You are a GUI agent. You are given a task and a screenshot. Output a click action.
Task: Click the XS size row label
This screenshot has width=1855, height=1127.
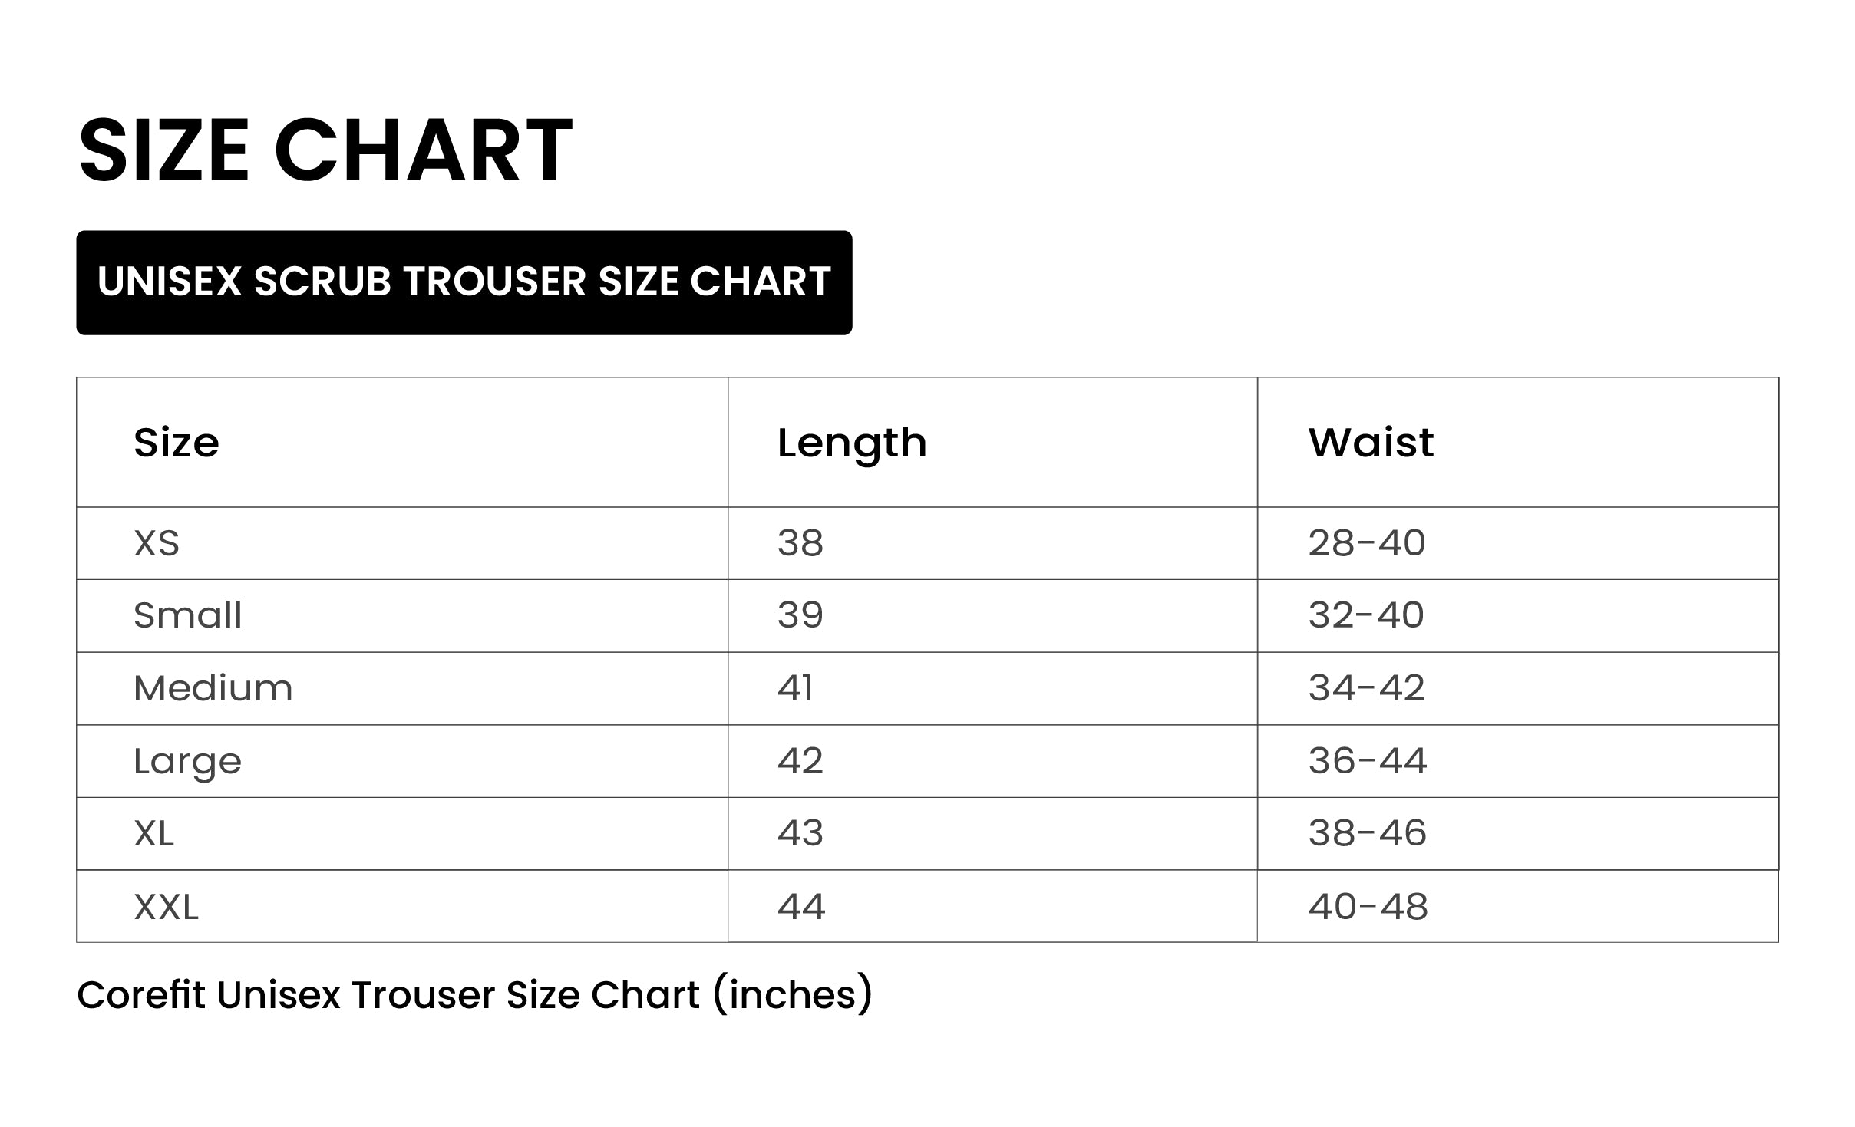click(157, 543)
